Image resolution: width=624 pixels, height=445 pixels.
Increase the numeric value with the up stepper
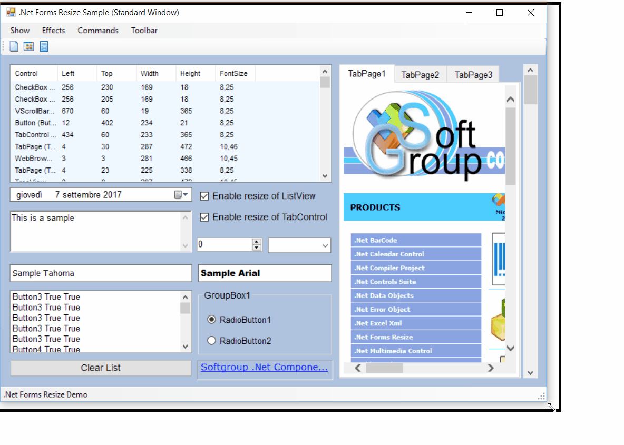[x=257, y=242]
